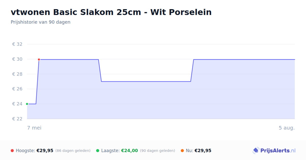Open the PrijsAlerts.nl brand link
Screen dimensions: 306x160
(x=274, y=151)
